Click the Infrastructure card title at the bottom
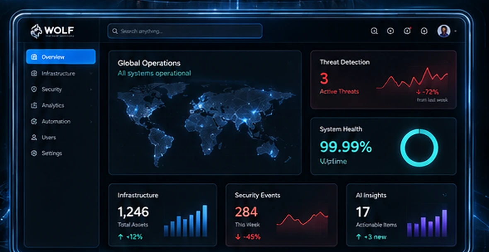The width and height of the screenshot is (489, 252). [x=138, y=196]
